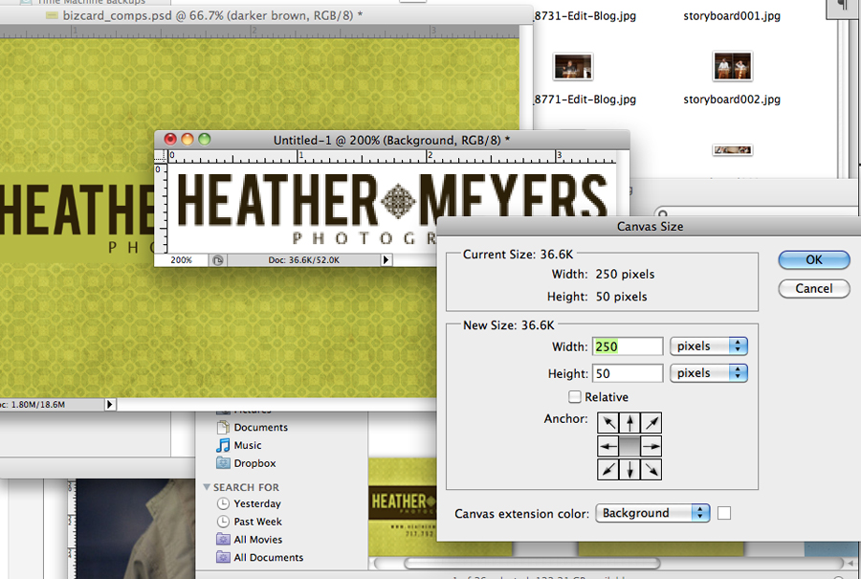Set anchor to center square
The width and height of the screenshot is (861, 579).
click(629, 447)
